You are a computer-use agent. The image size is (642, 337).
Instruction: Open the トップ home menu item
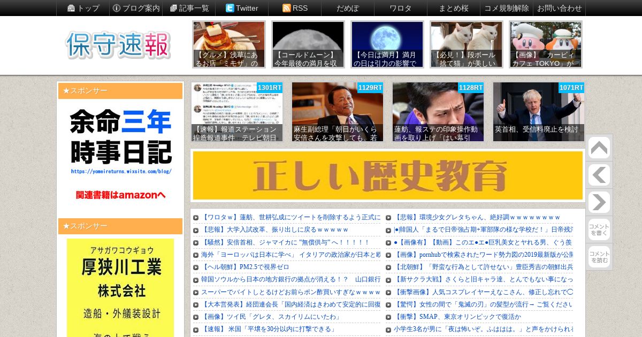point(83,8)
